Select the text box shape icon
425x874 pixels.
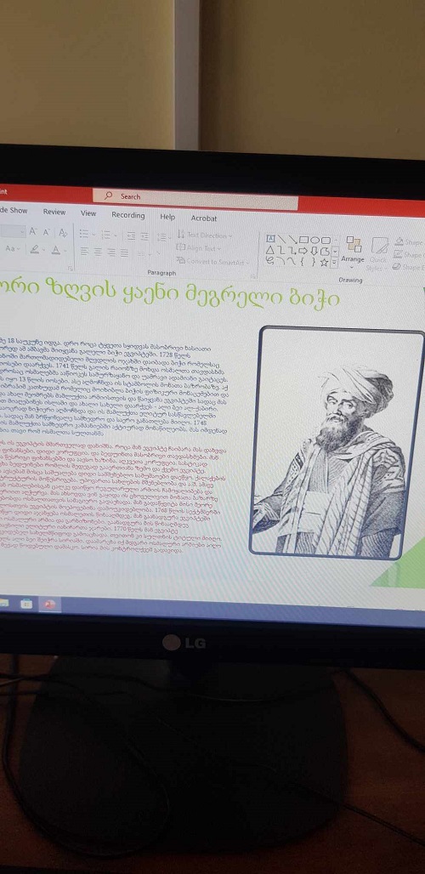[270, 239]
